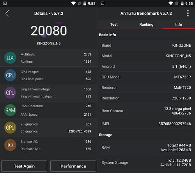This screenshot has height=173, width=195.
Task: Tap the AnTuTu Benchmark v5.7.2 title
Action: [x=146, y=13]
